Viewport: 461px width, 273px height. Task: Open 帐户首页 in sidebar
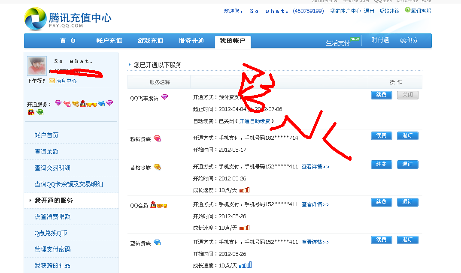click(x=46, y=135)
